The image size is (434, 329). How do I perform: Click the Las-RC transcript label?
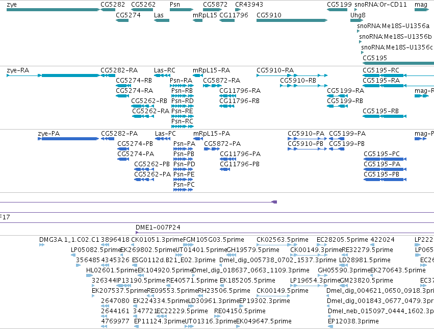point(165,70)
